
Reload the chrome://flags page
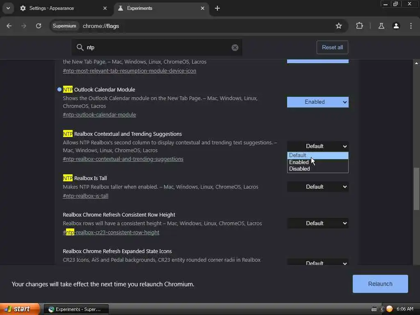click(x=39, y=26)
